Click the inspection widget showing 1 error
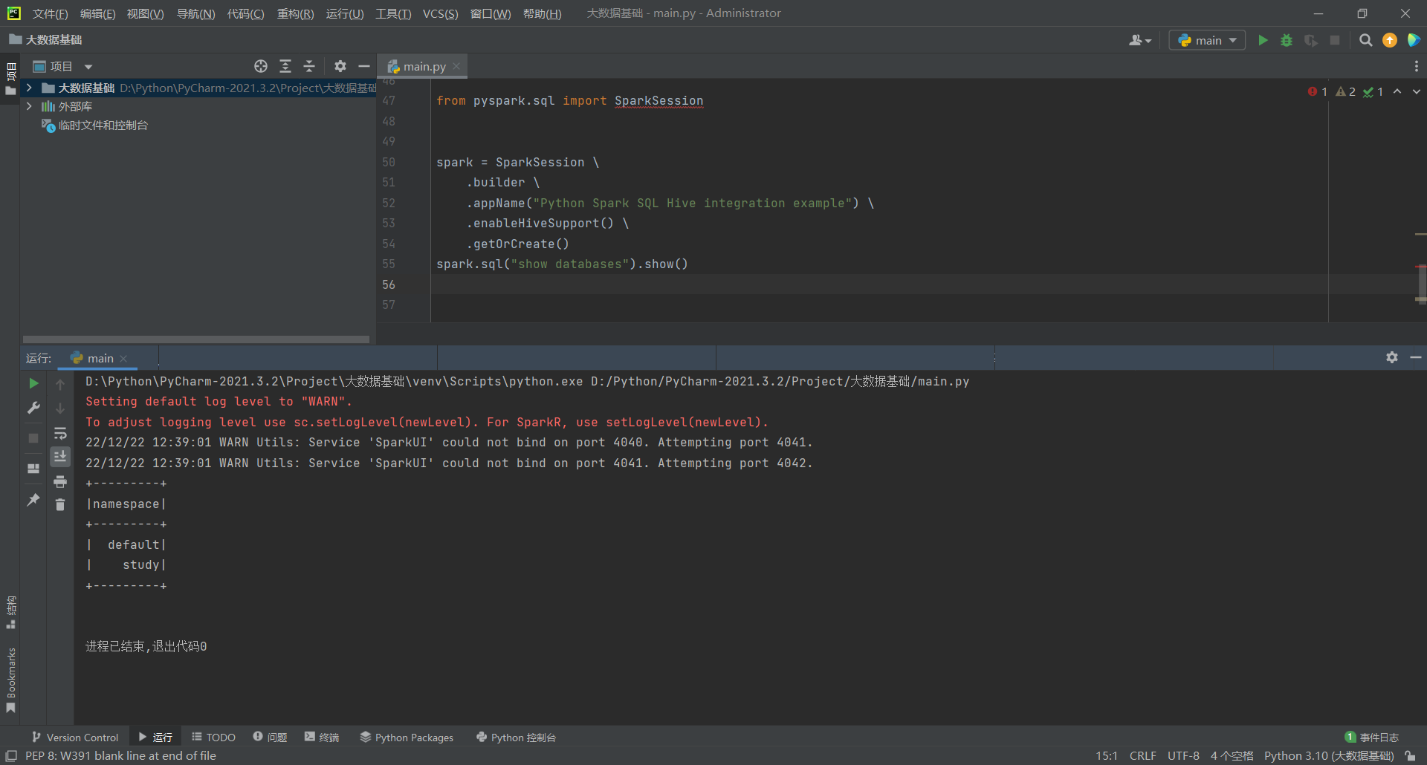The image size is (1427, 765). click(x=1318, y=91)
